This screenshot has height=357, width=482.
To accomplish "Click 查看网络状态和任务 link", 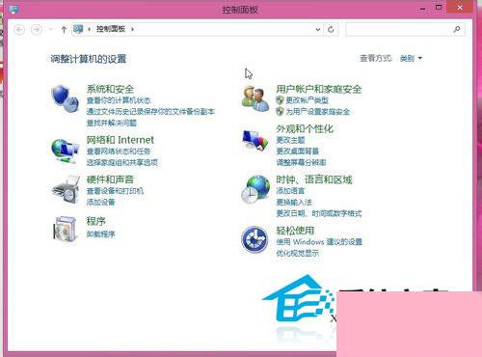I will (x=119, y=151).
